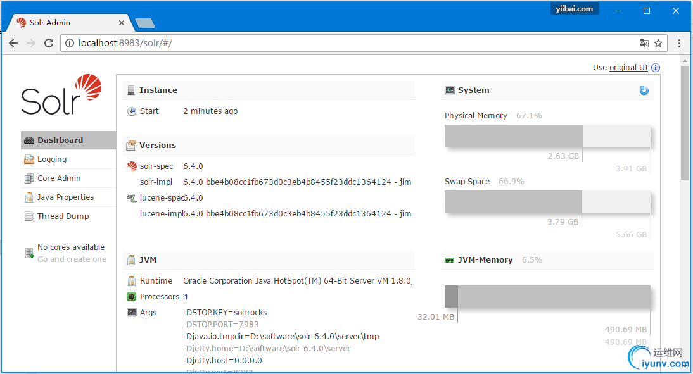Click the Java Properties jar icon

pyautogui.click(x=29, y=197)
